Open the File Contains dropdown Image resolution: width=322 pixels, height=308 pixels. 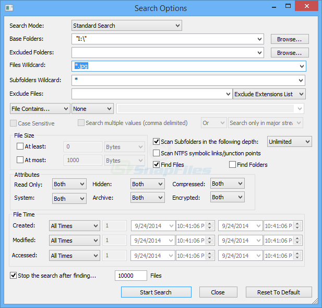point(40,109)
